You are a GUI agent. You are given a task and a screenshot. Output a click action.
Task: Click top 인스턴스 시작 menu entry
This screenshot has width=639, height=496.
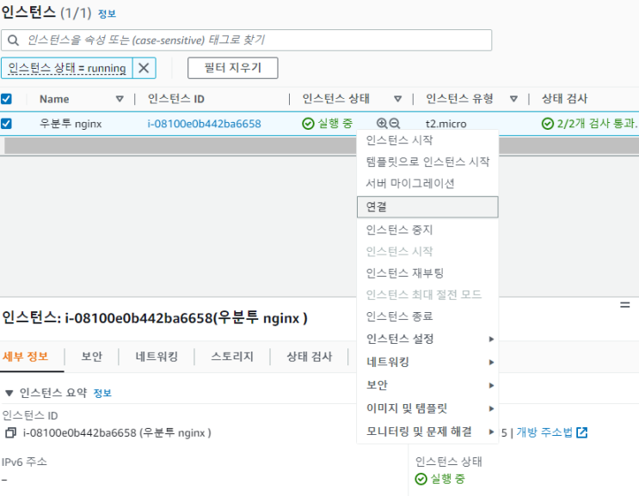pyautogui.click(x=427, y=140)
